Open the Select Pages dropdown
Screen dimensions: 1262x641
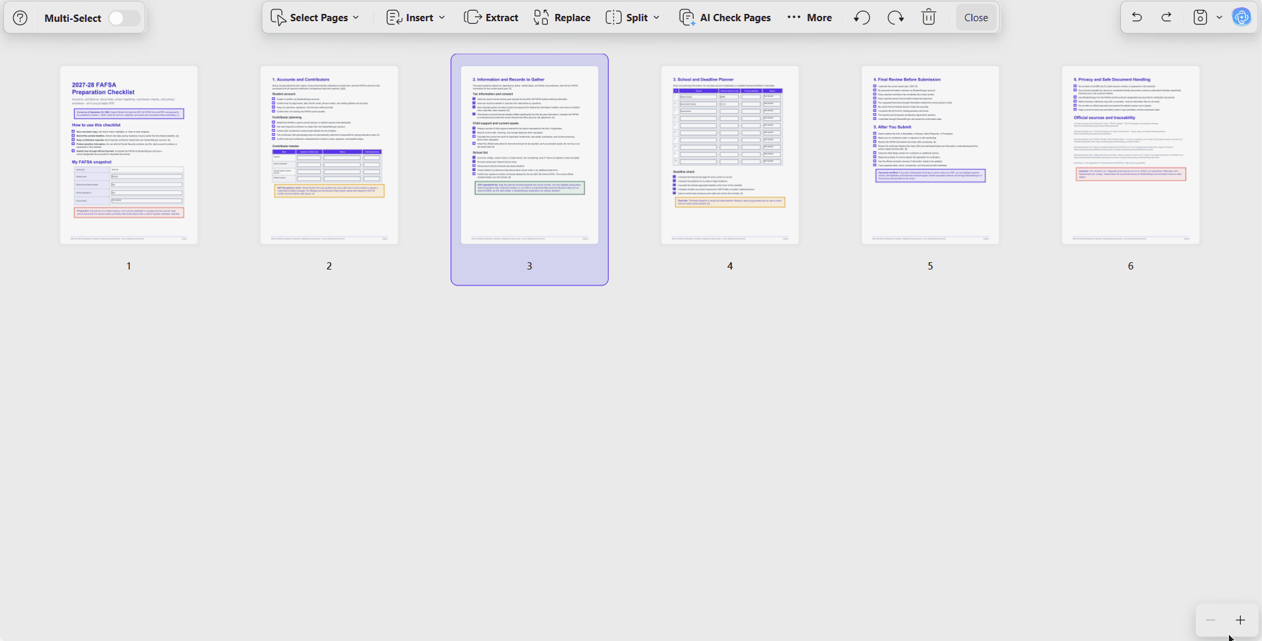point(315,18)
